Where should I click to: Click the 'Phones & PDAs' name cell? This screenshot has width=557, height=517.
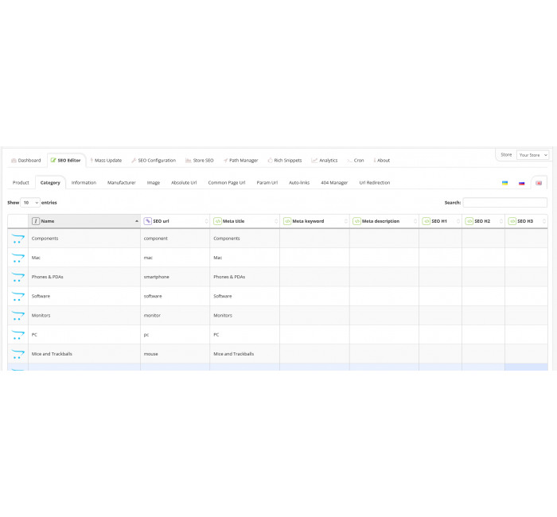84,277
